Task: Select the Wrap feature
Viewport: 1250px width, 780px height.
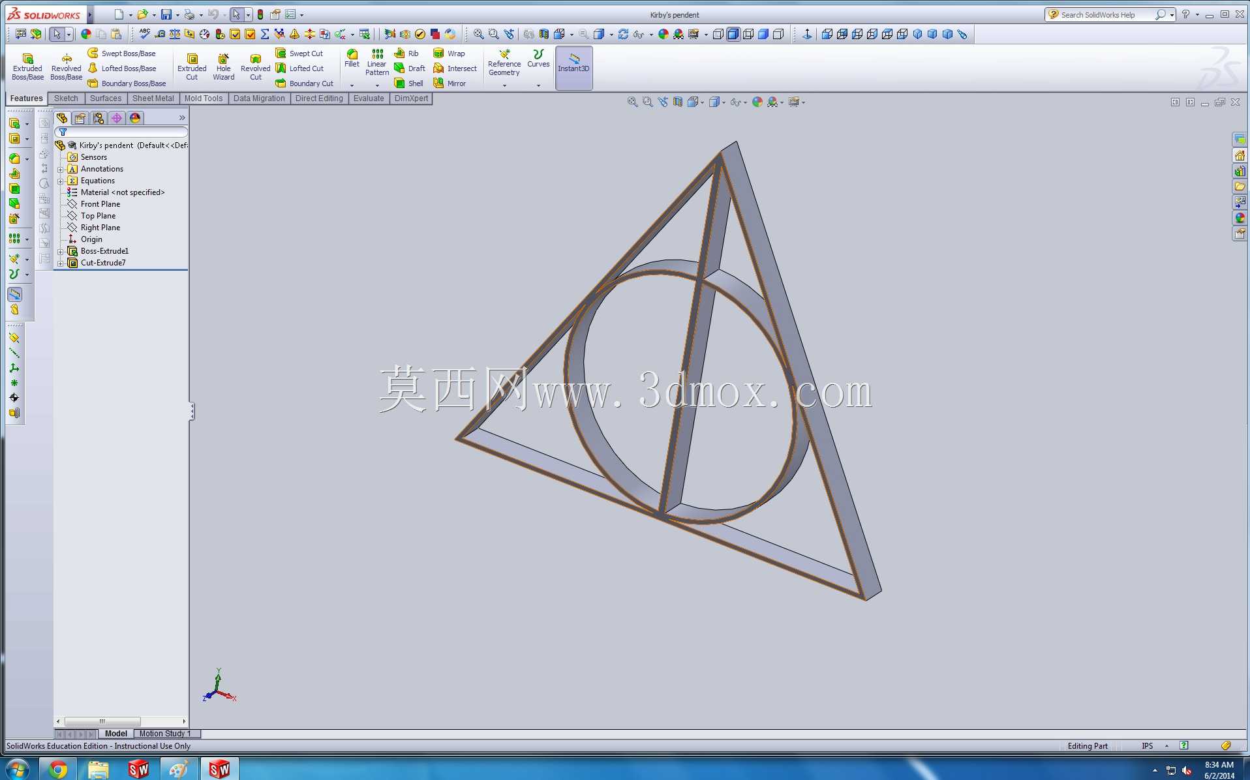Action: 450,53
